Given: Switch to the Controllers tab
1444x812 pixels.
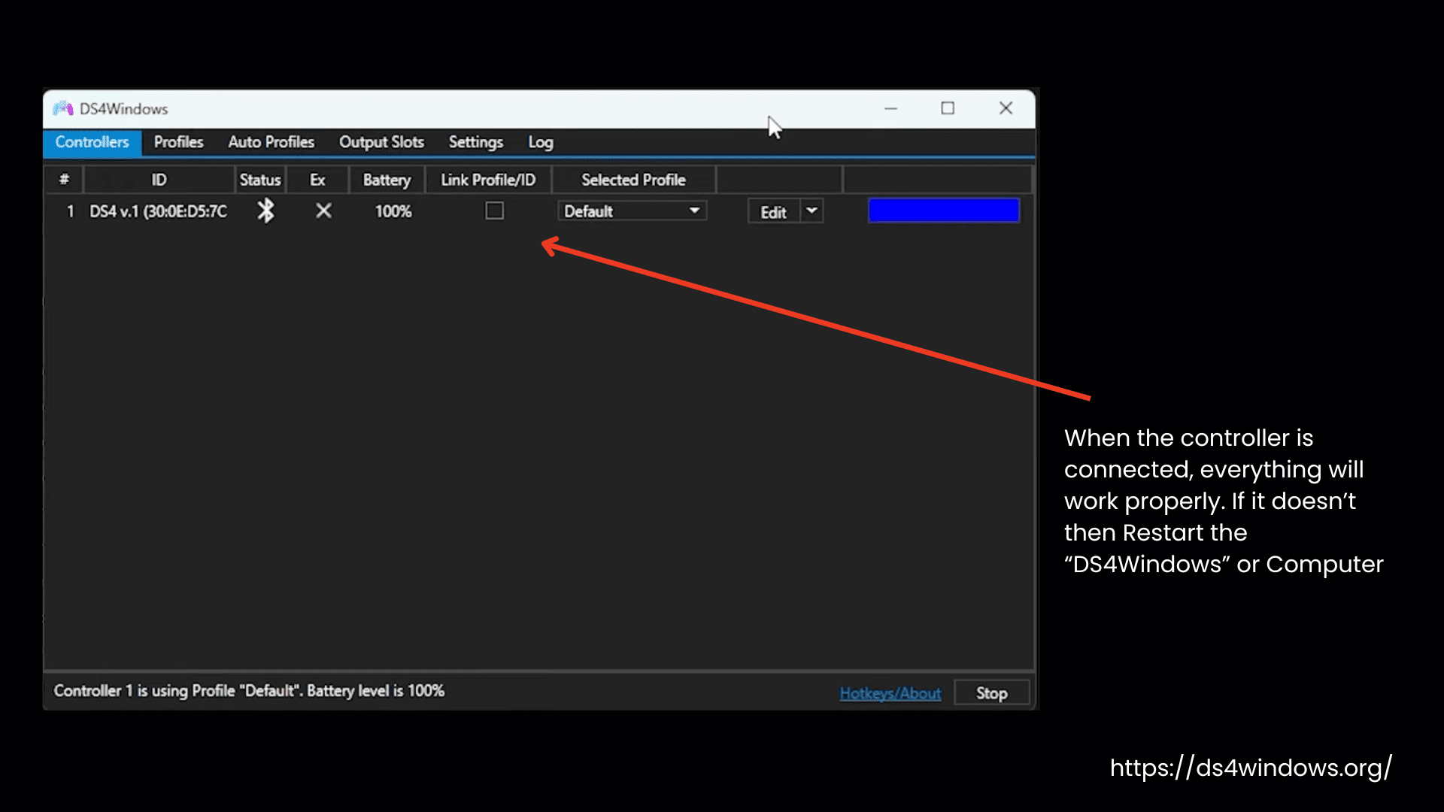Looking at the screenshot, I should (x=92, y=142).
